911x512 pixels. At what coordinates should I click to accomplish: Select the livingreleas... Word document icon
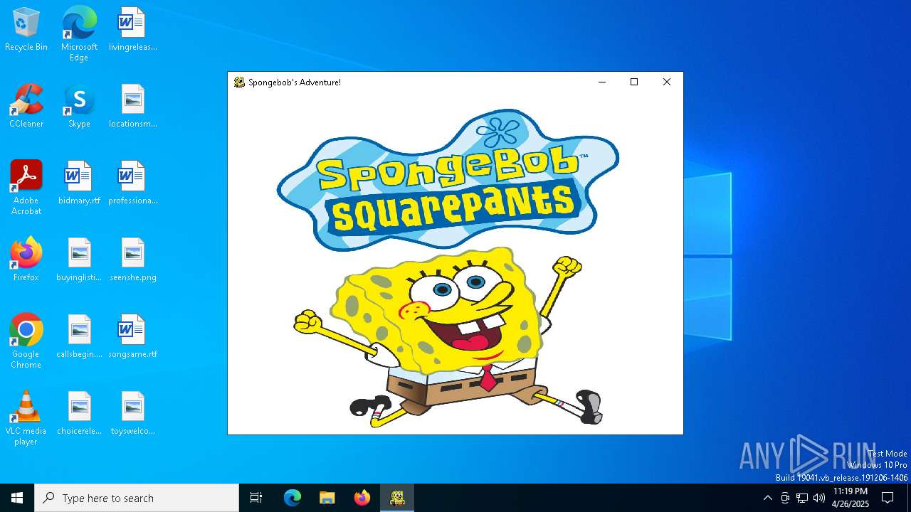point(132,29)
